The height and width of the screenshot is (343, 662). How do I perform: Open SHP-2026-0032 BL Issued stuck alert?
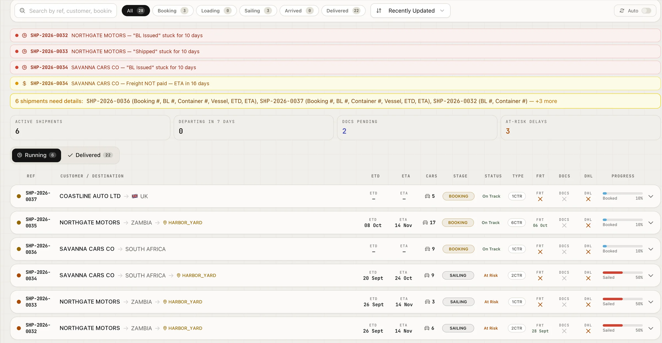(335, 36)
